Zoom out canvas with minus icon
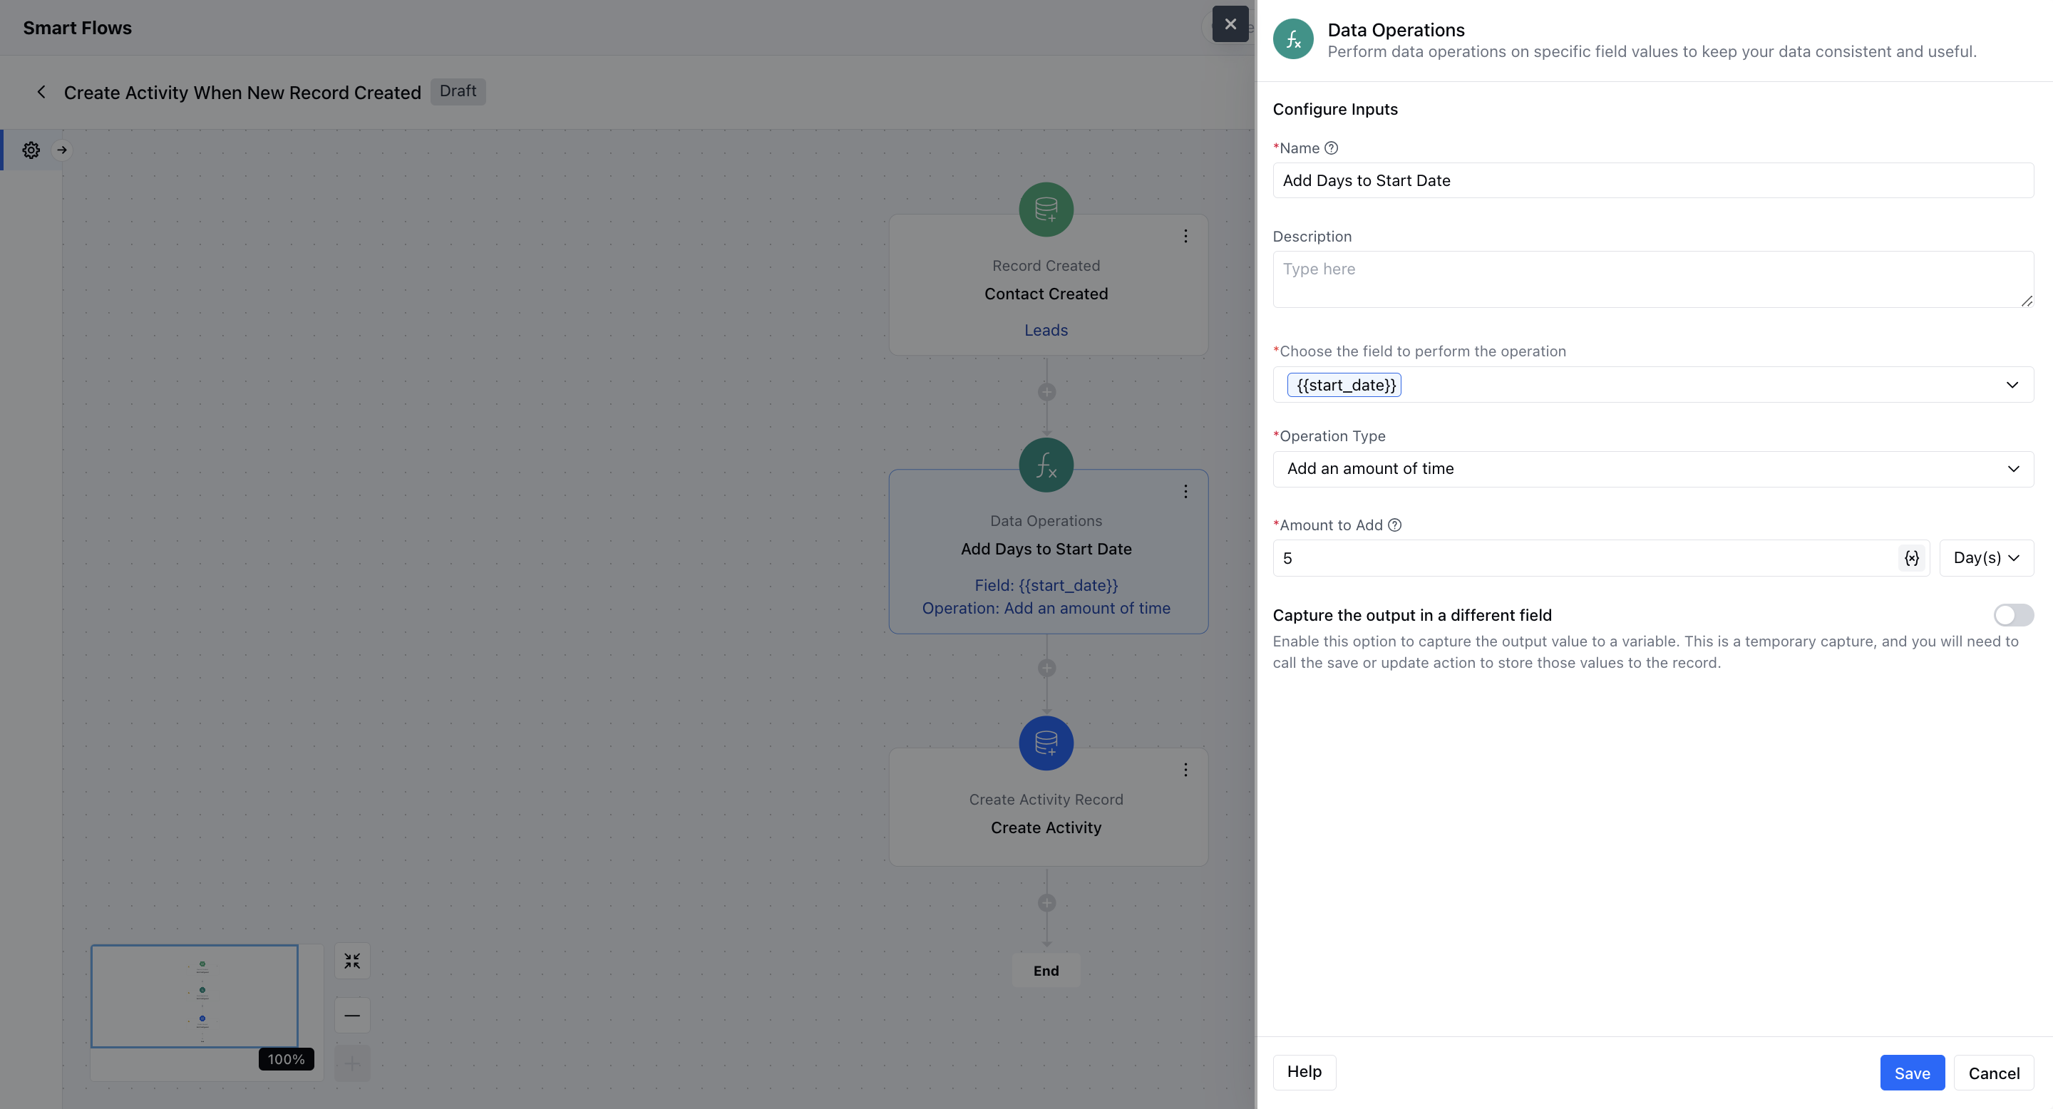 coord(352,1015)
